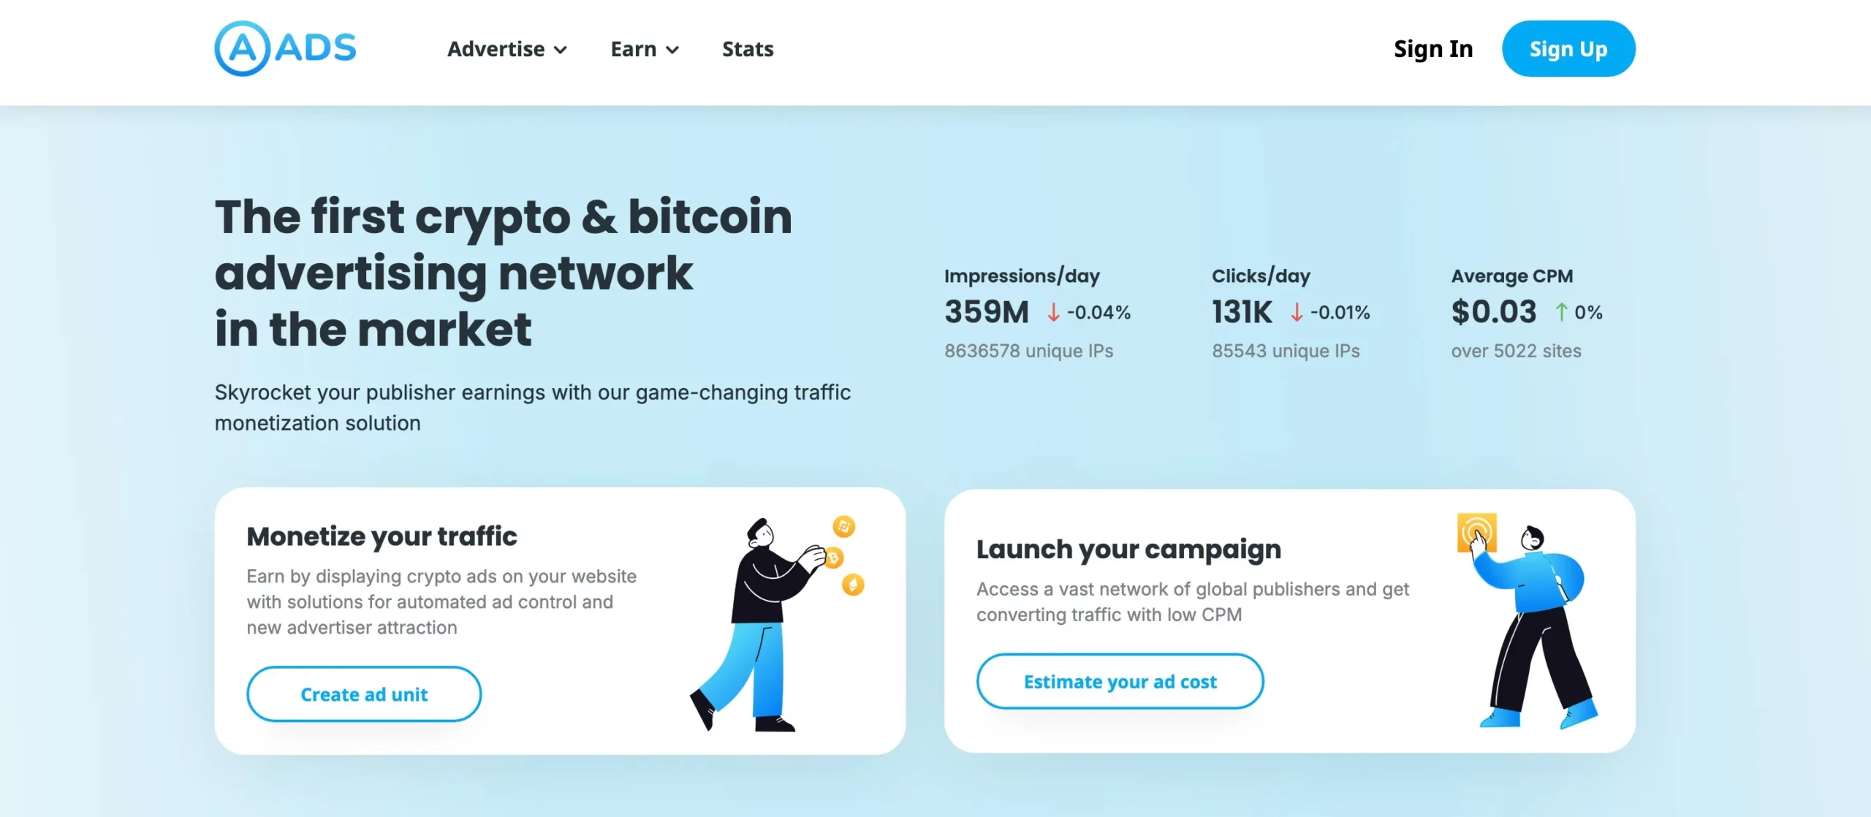Click the orange target icon illustration
Viewport: 1871px width, 817px height.
tap(1476, 532)
